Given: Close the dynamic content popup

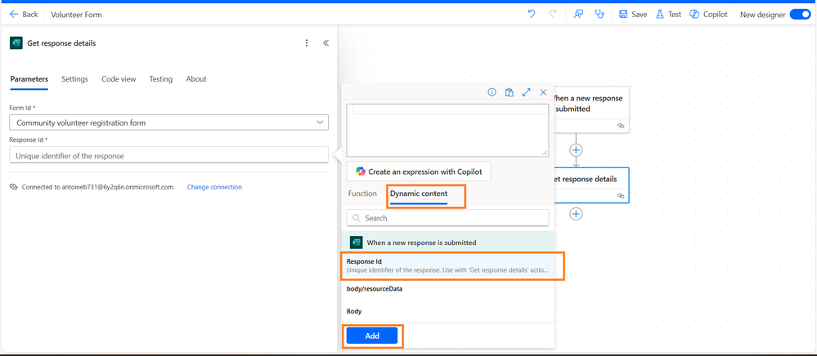Looking at the screenshot, I should point(544,92).
